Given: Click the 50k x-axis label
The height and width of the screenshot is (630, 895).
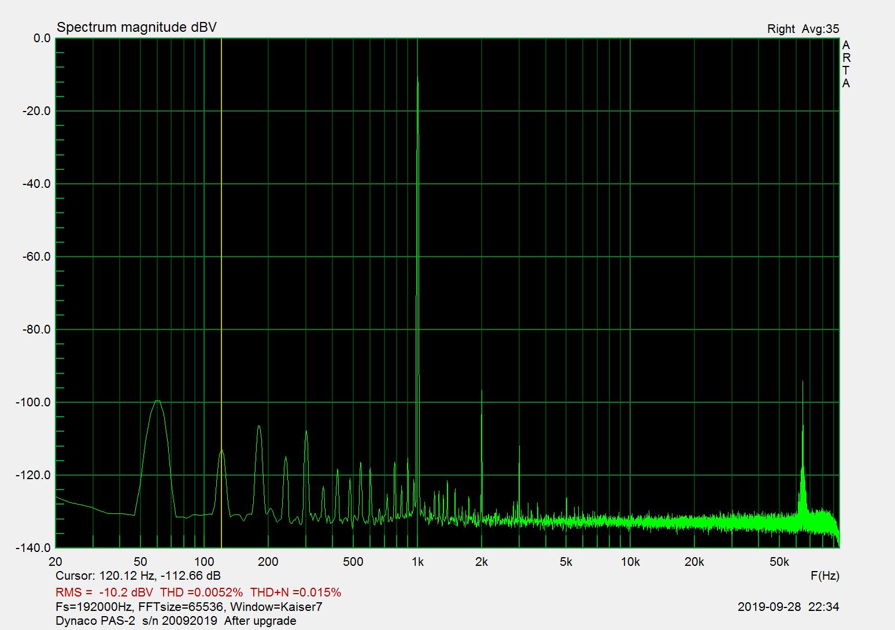Looking at the screenshot, I should (x=779, y=562).
